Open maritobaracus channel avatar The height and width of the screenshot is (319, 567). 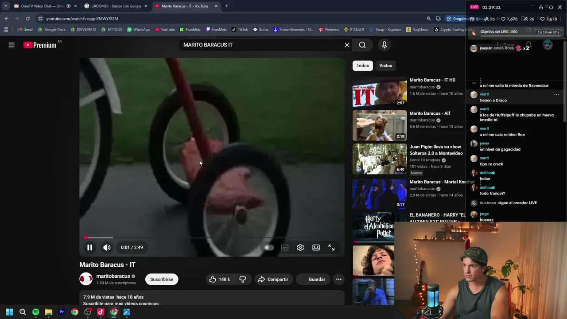86,279
